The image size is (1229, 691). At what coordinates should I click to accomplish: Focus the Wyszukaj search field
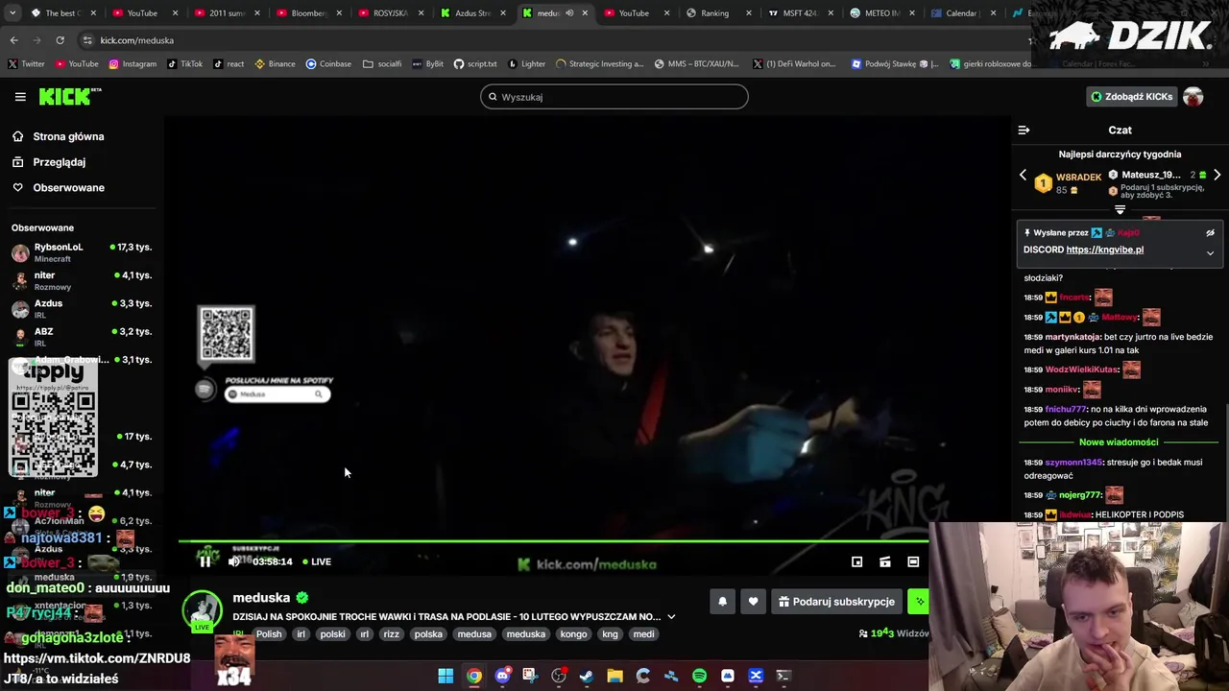(614, 97)
